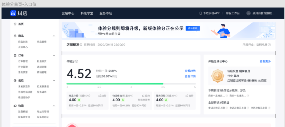The image size is (285, 127).
Task: Open 服务商管理 in sidebar
Action: pyautogui.click(x=24, y=117)
